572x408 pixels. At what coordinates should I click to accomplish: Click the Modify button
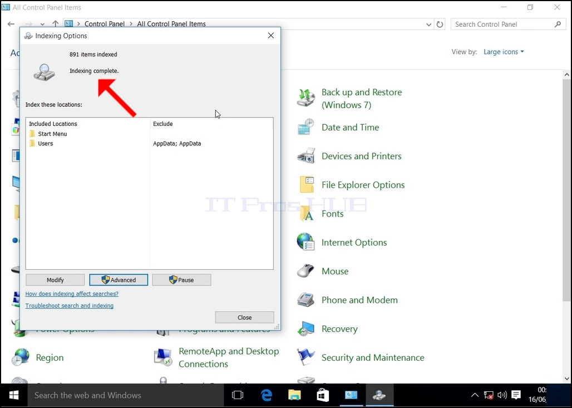tap(55, 280)
